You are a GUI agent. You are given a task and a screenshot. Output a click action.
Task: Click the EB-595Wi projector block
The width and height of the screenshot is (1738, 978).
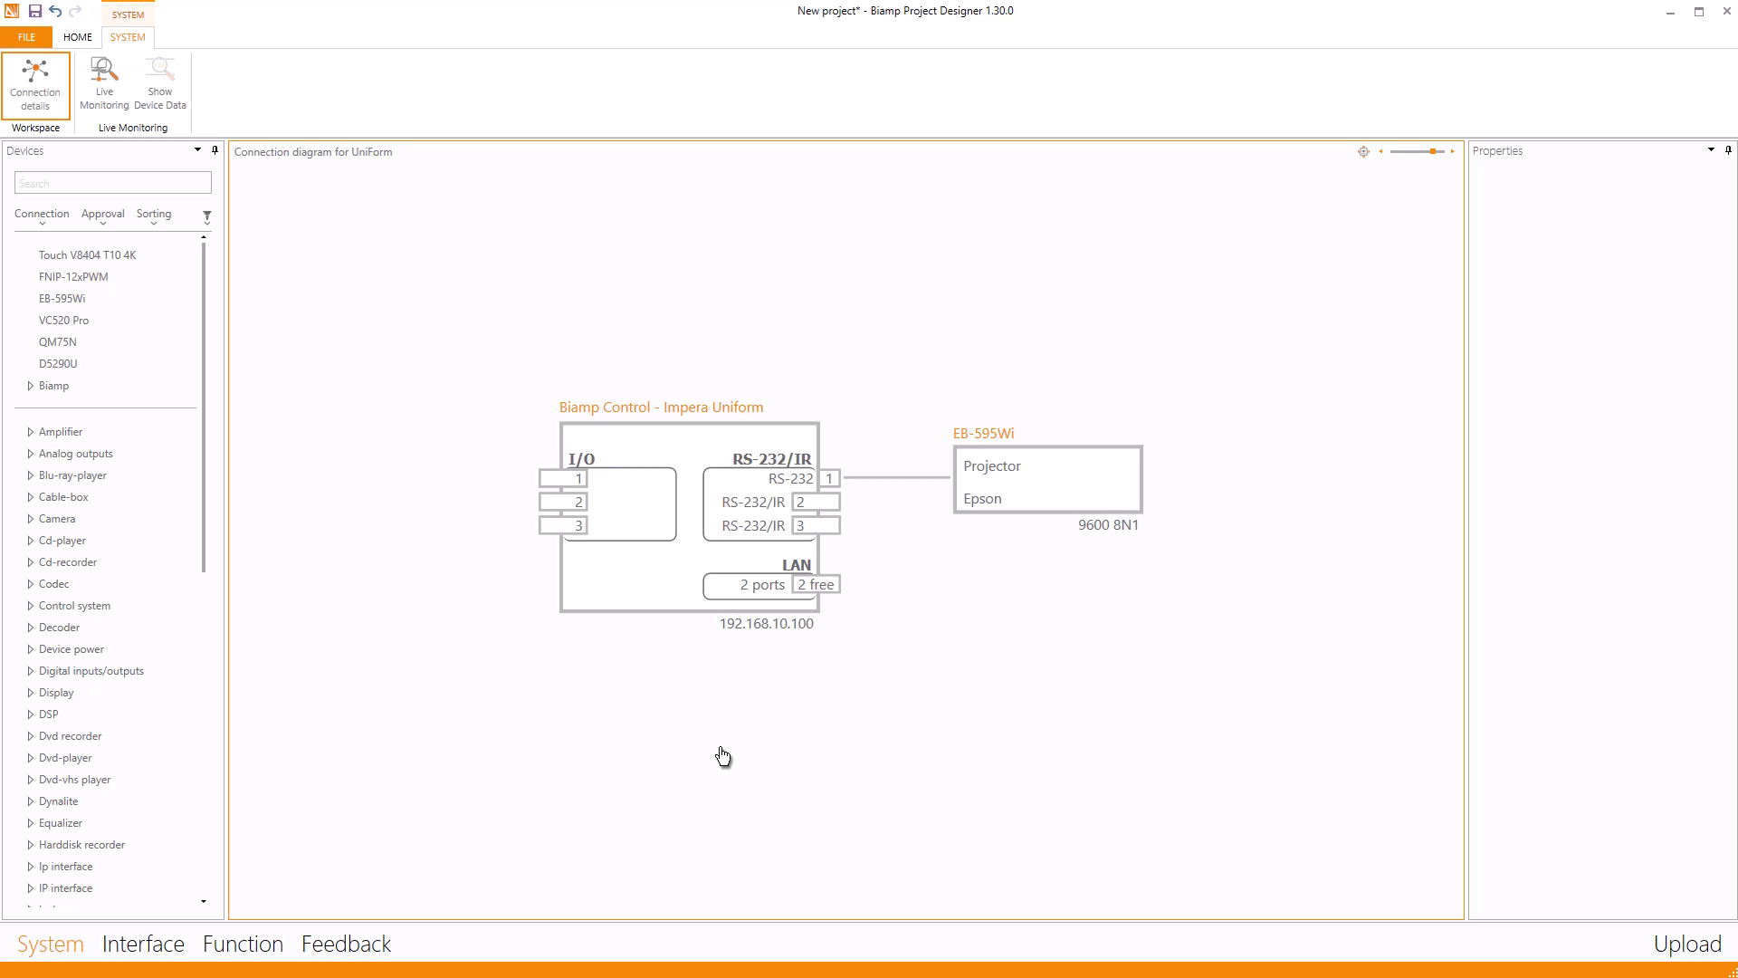(1047, 480)
